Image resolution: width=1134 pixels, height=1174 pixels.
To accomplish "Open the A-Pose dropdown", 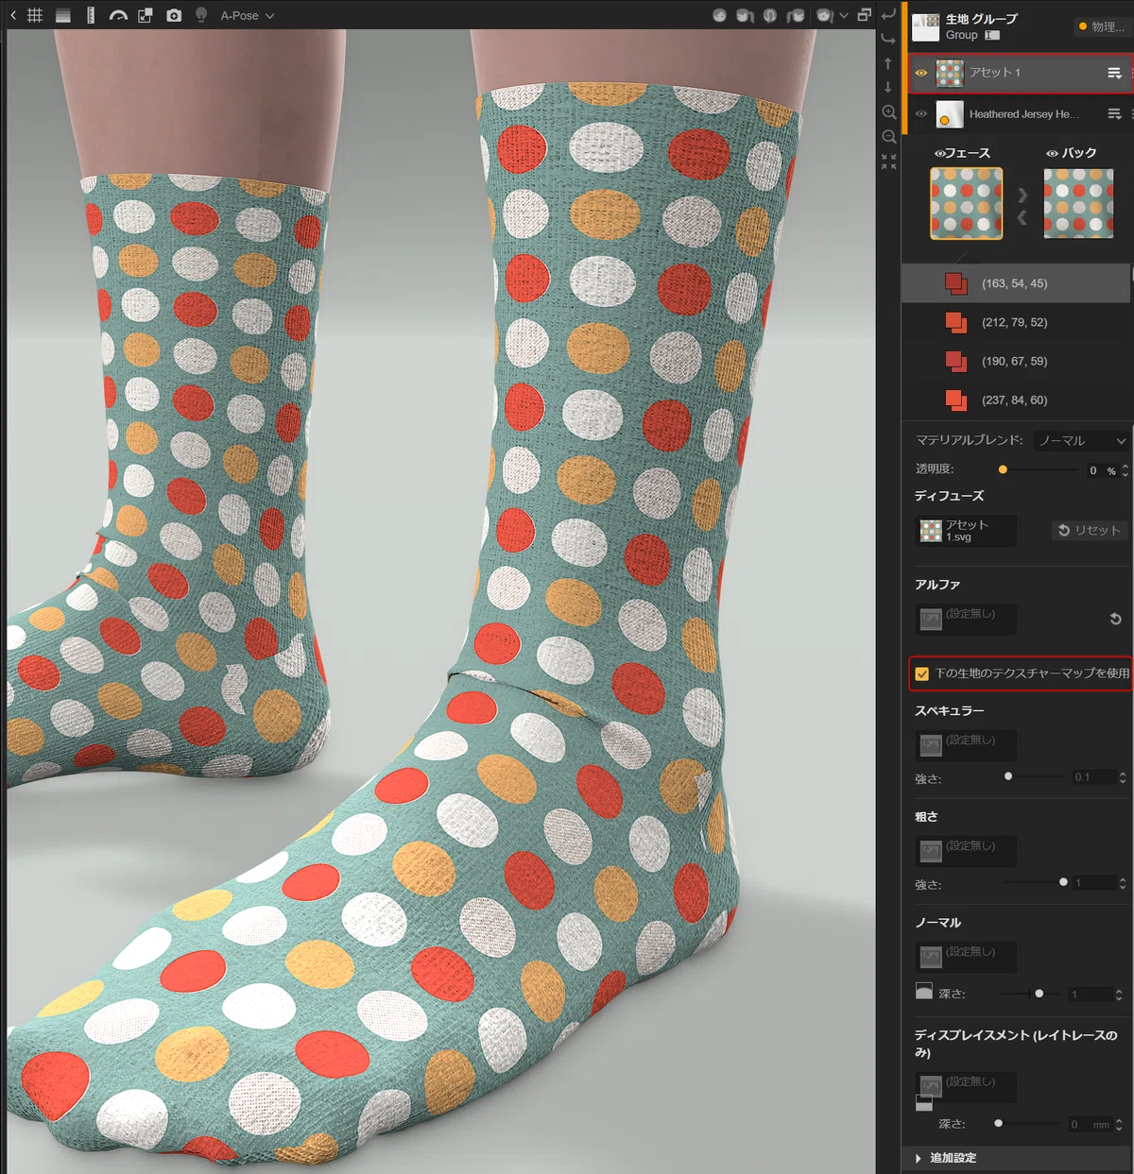I will [x=247, y=16].
